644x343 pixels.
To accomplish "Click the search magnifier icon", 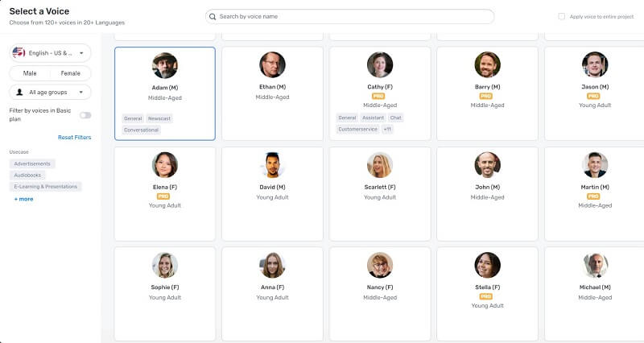I will click(x=212, y=16).
